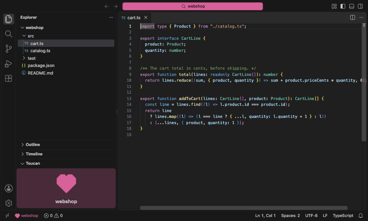Collapse the webshop root folder
The width and height of the screenshot is (368, 221).
66,28
